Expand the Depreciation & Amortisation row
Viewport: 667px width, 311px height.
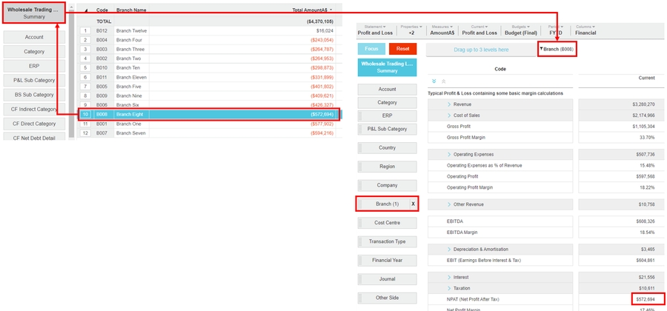point(449,249)
